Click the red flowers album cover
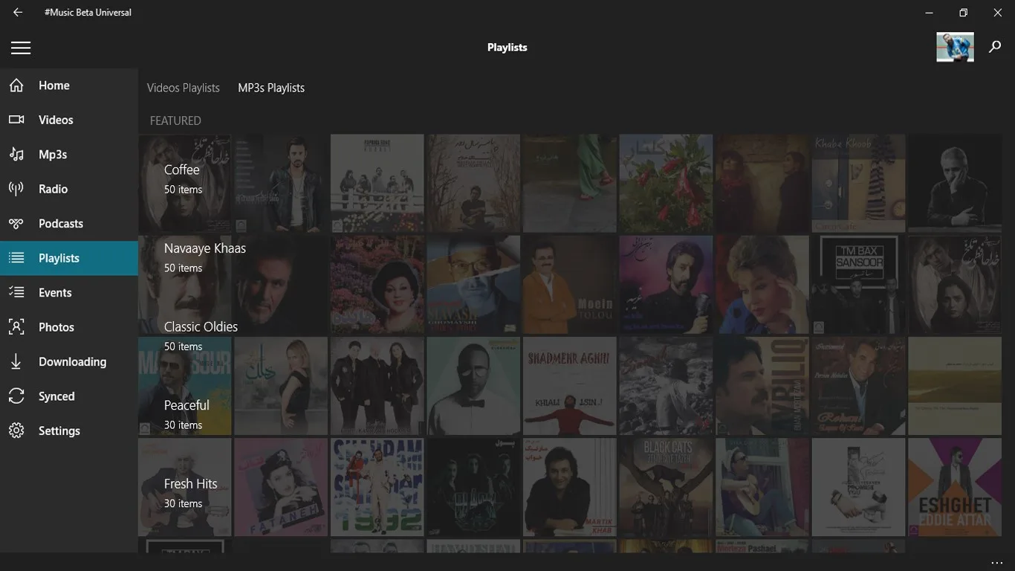Screen dimensions: 1015x571 pos(666,183)
